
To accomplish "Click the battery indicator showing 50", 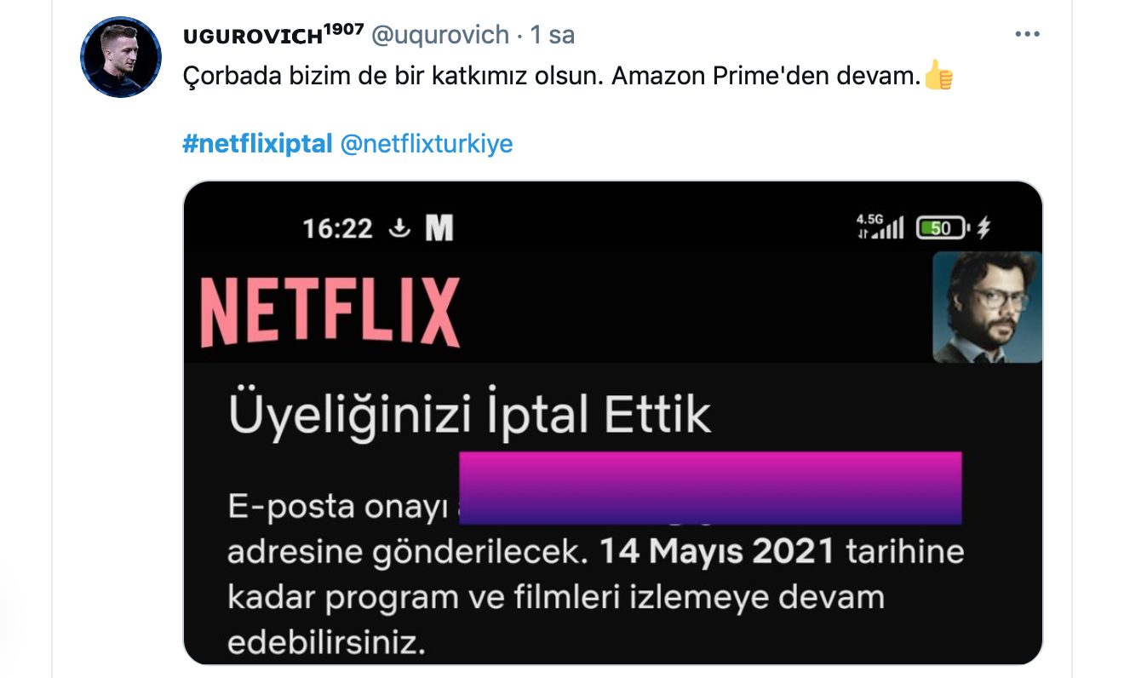I will click(x=942, y=227).
